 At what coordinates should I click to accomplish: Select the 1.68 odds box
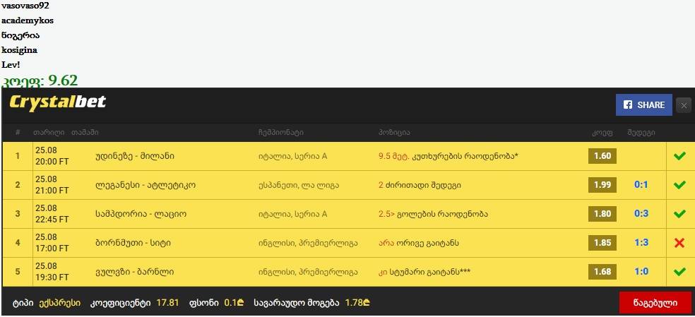602,271
